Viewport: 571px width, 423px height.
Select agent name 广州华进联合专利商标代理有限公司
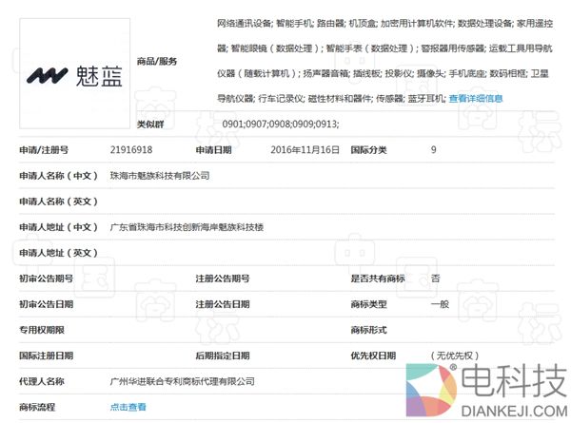[183, 381]
